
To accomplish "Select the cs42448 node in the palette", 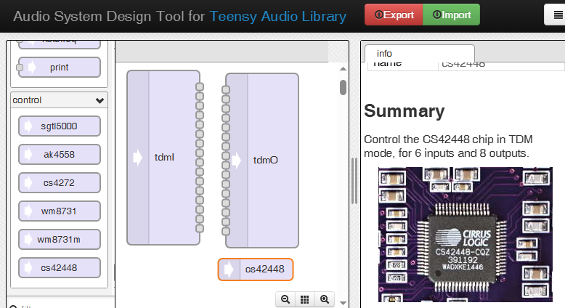I will click(60, 267).
